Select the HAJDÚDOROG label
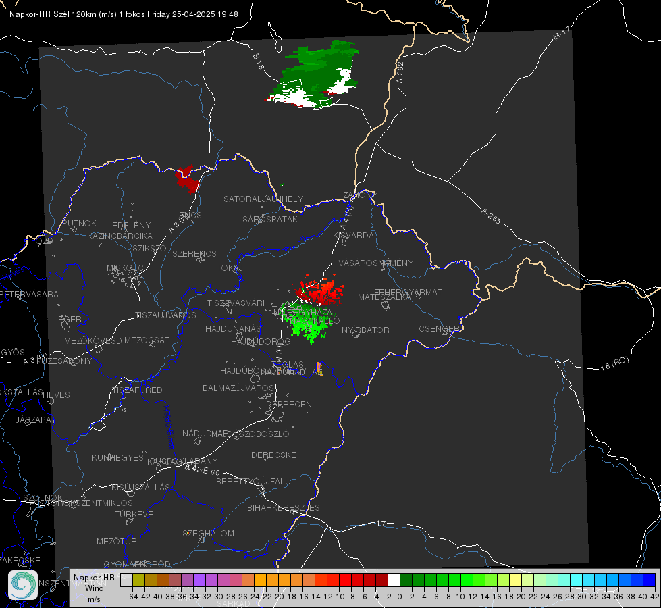 (261, 341)
